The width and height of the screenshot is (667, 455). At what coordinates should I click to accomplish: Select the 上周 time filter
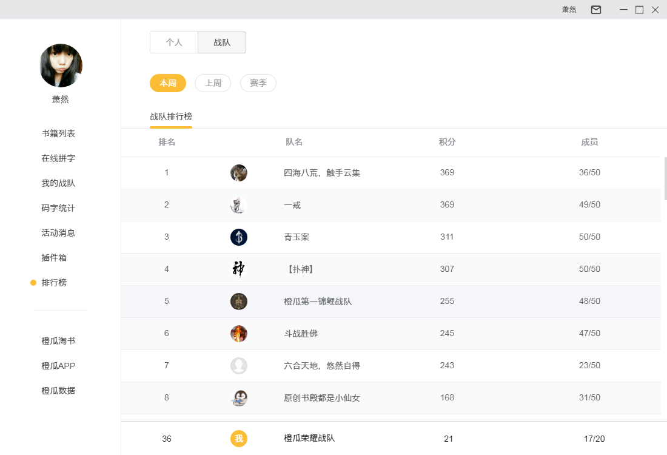click(x=213, y=83)
